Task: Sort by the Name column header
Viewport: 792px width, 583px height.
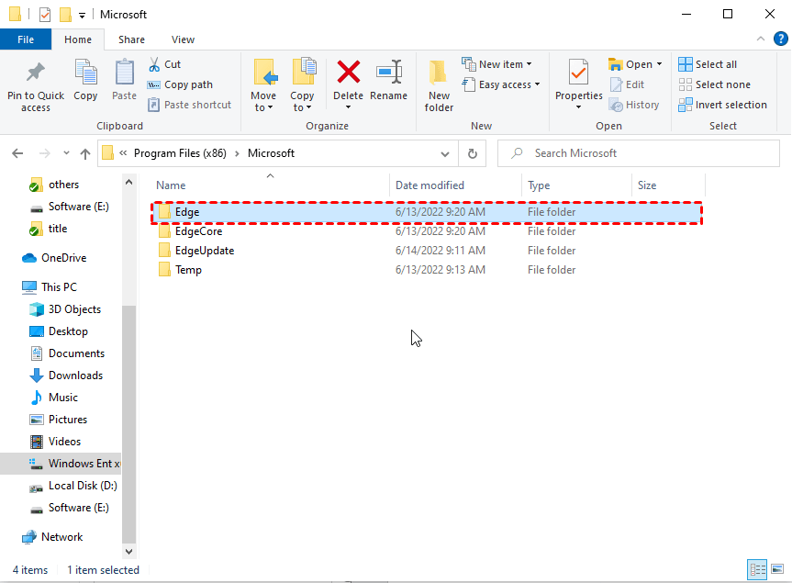Action: tap(171, 185)
